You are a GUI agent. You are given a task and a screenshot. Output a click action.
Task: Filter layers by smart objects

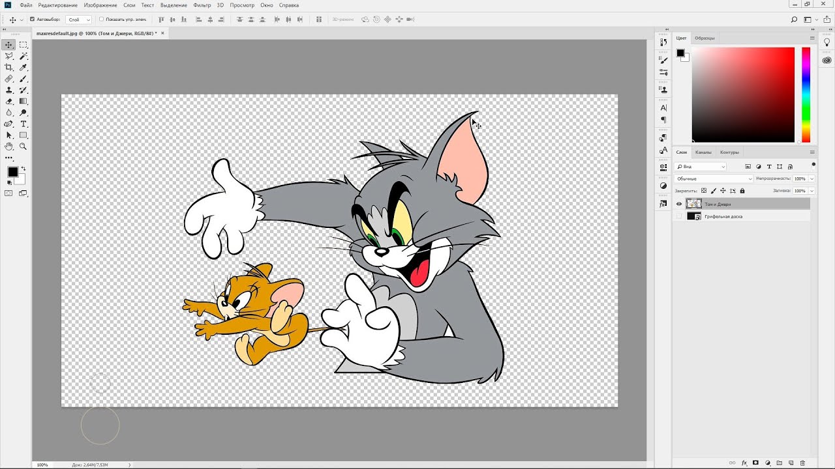(x=790, y=167)
